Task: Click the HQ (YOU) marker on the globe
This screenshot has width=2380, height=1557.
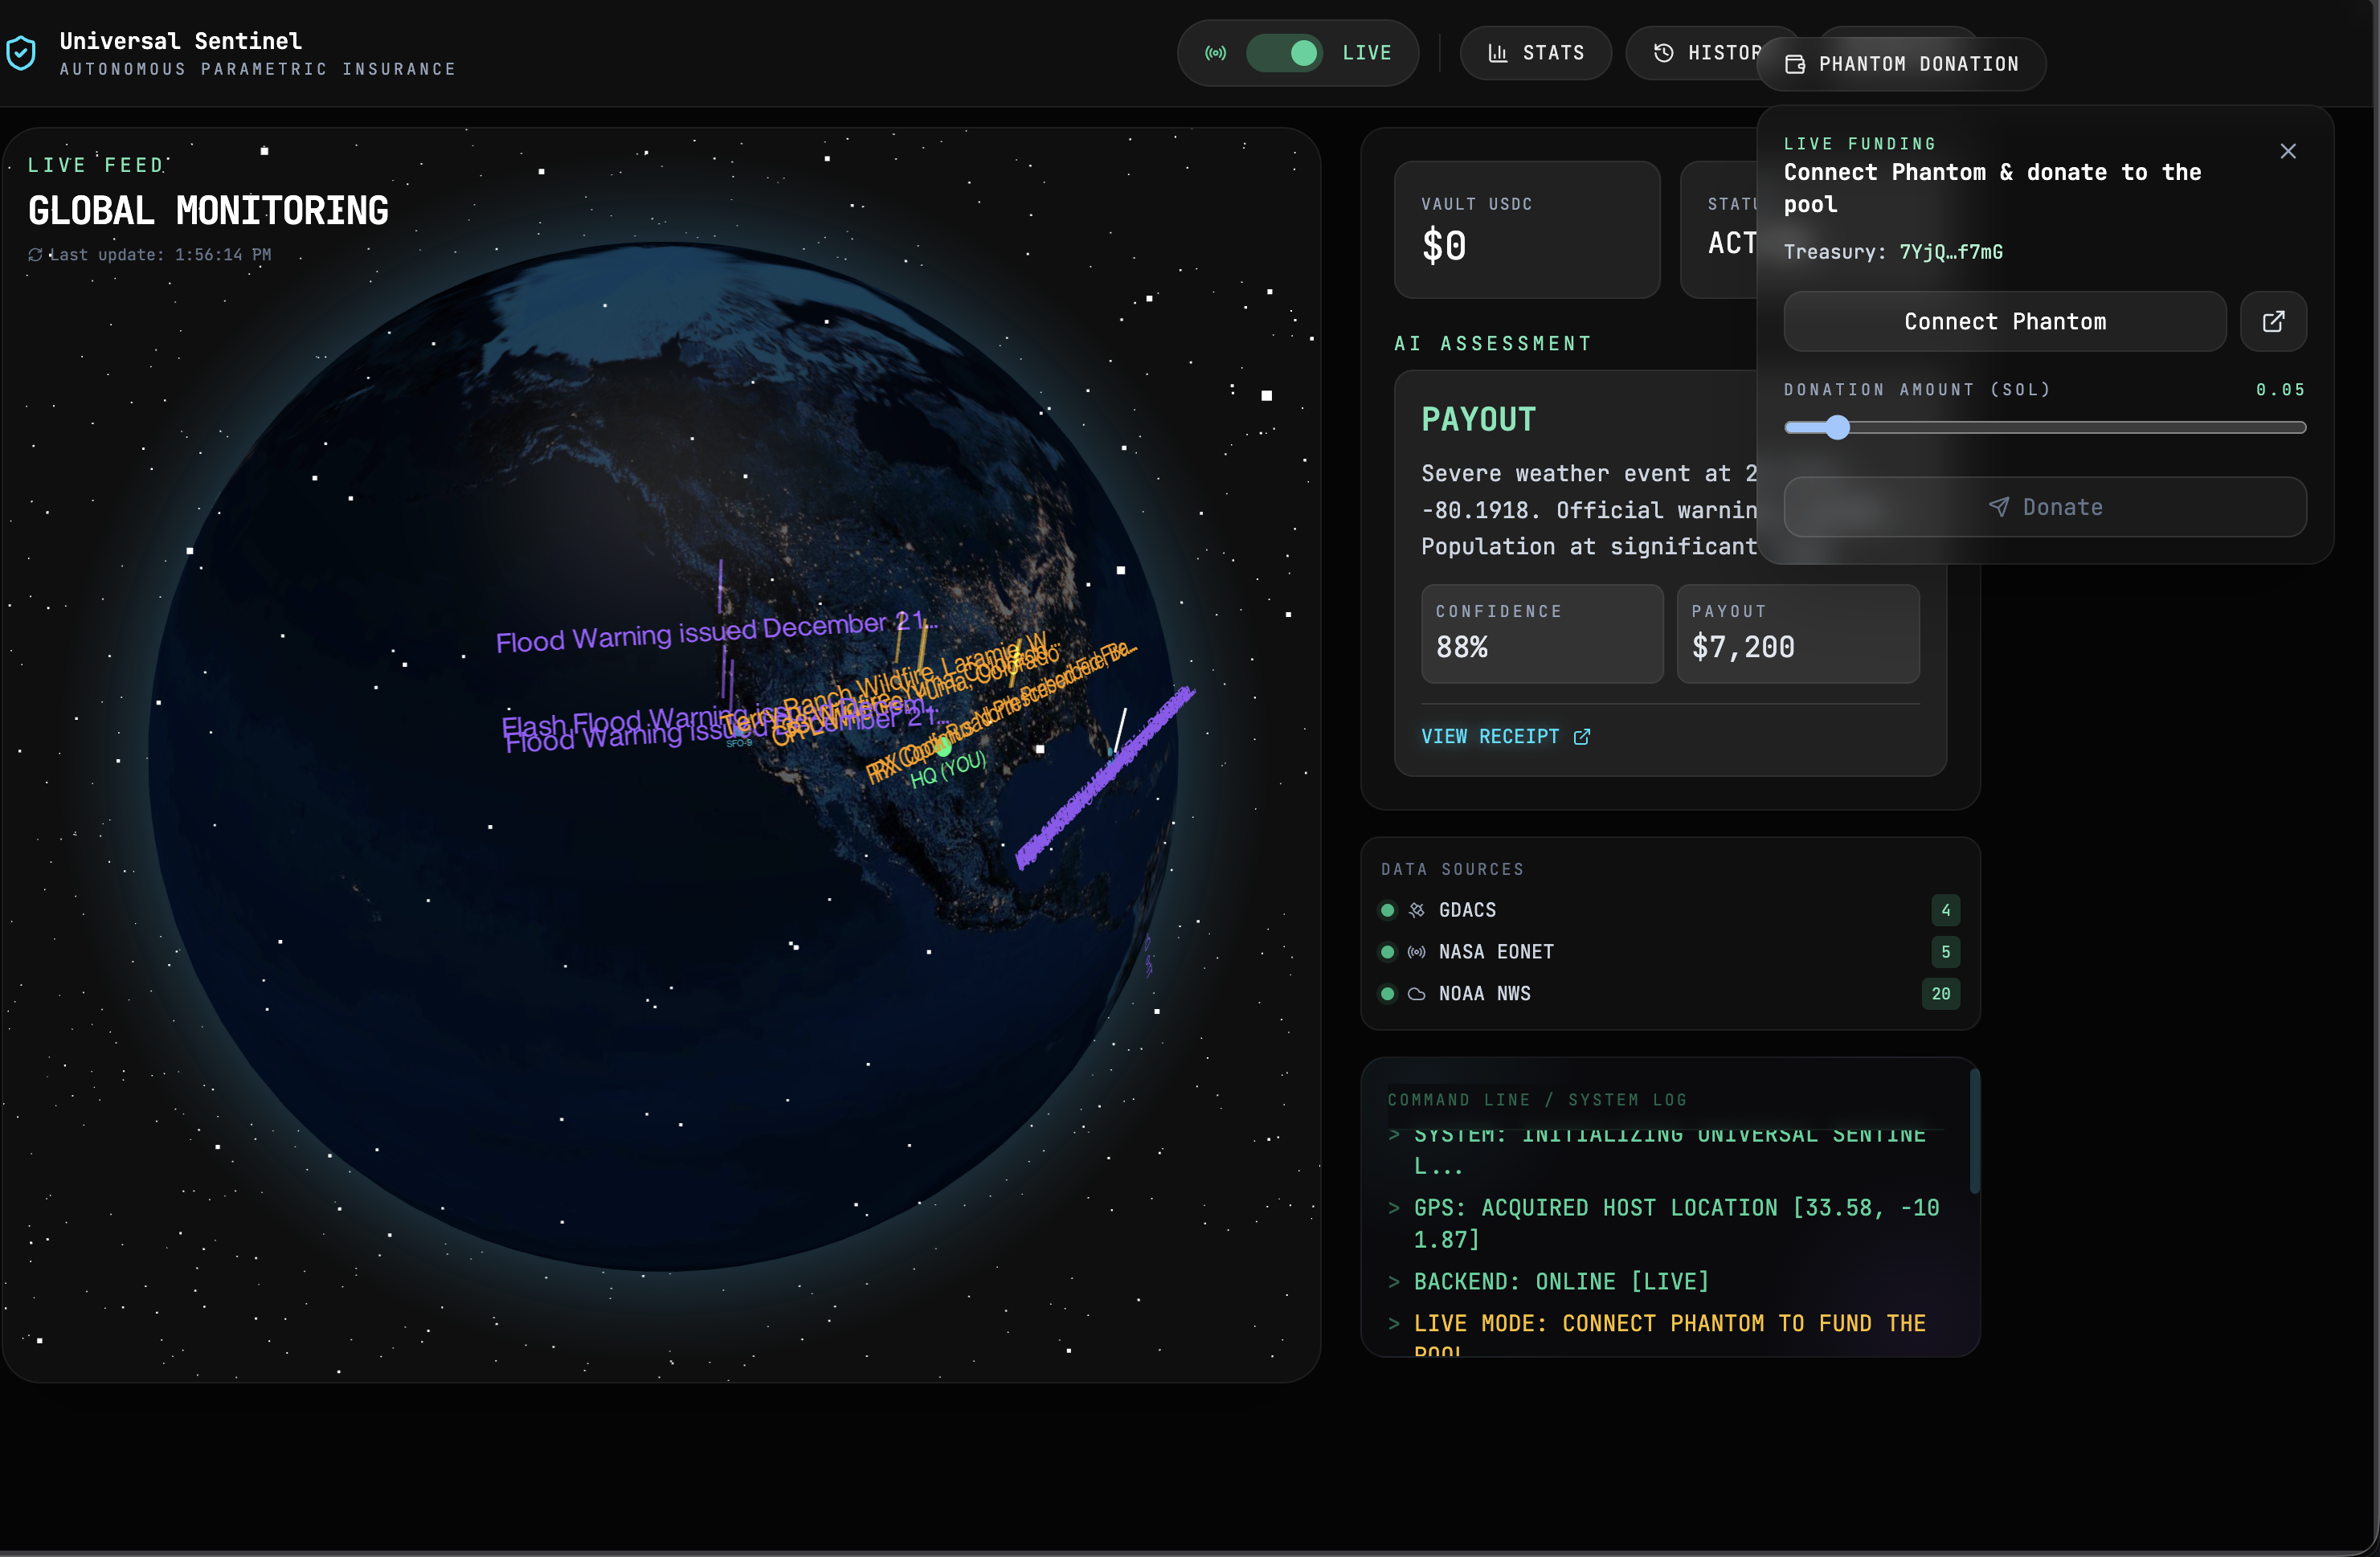Action: [944, 748]
